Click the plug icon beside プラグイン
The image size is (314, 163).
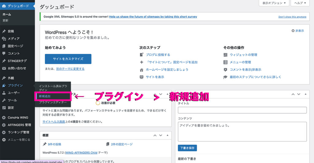(x=4, y=86)
